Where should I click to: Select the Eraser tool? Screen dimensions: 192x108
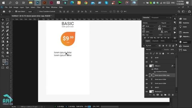7,38
